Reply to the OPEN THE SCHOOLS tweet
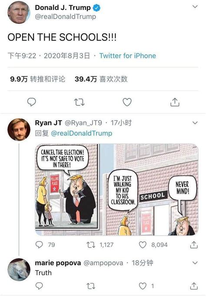206x297 pixels. click(x=31, y=102)
